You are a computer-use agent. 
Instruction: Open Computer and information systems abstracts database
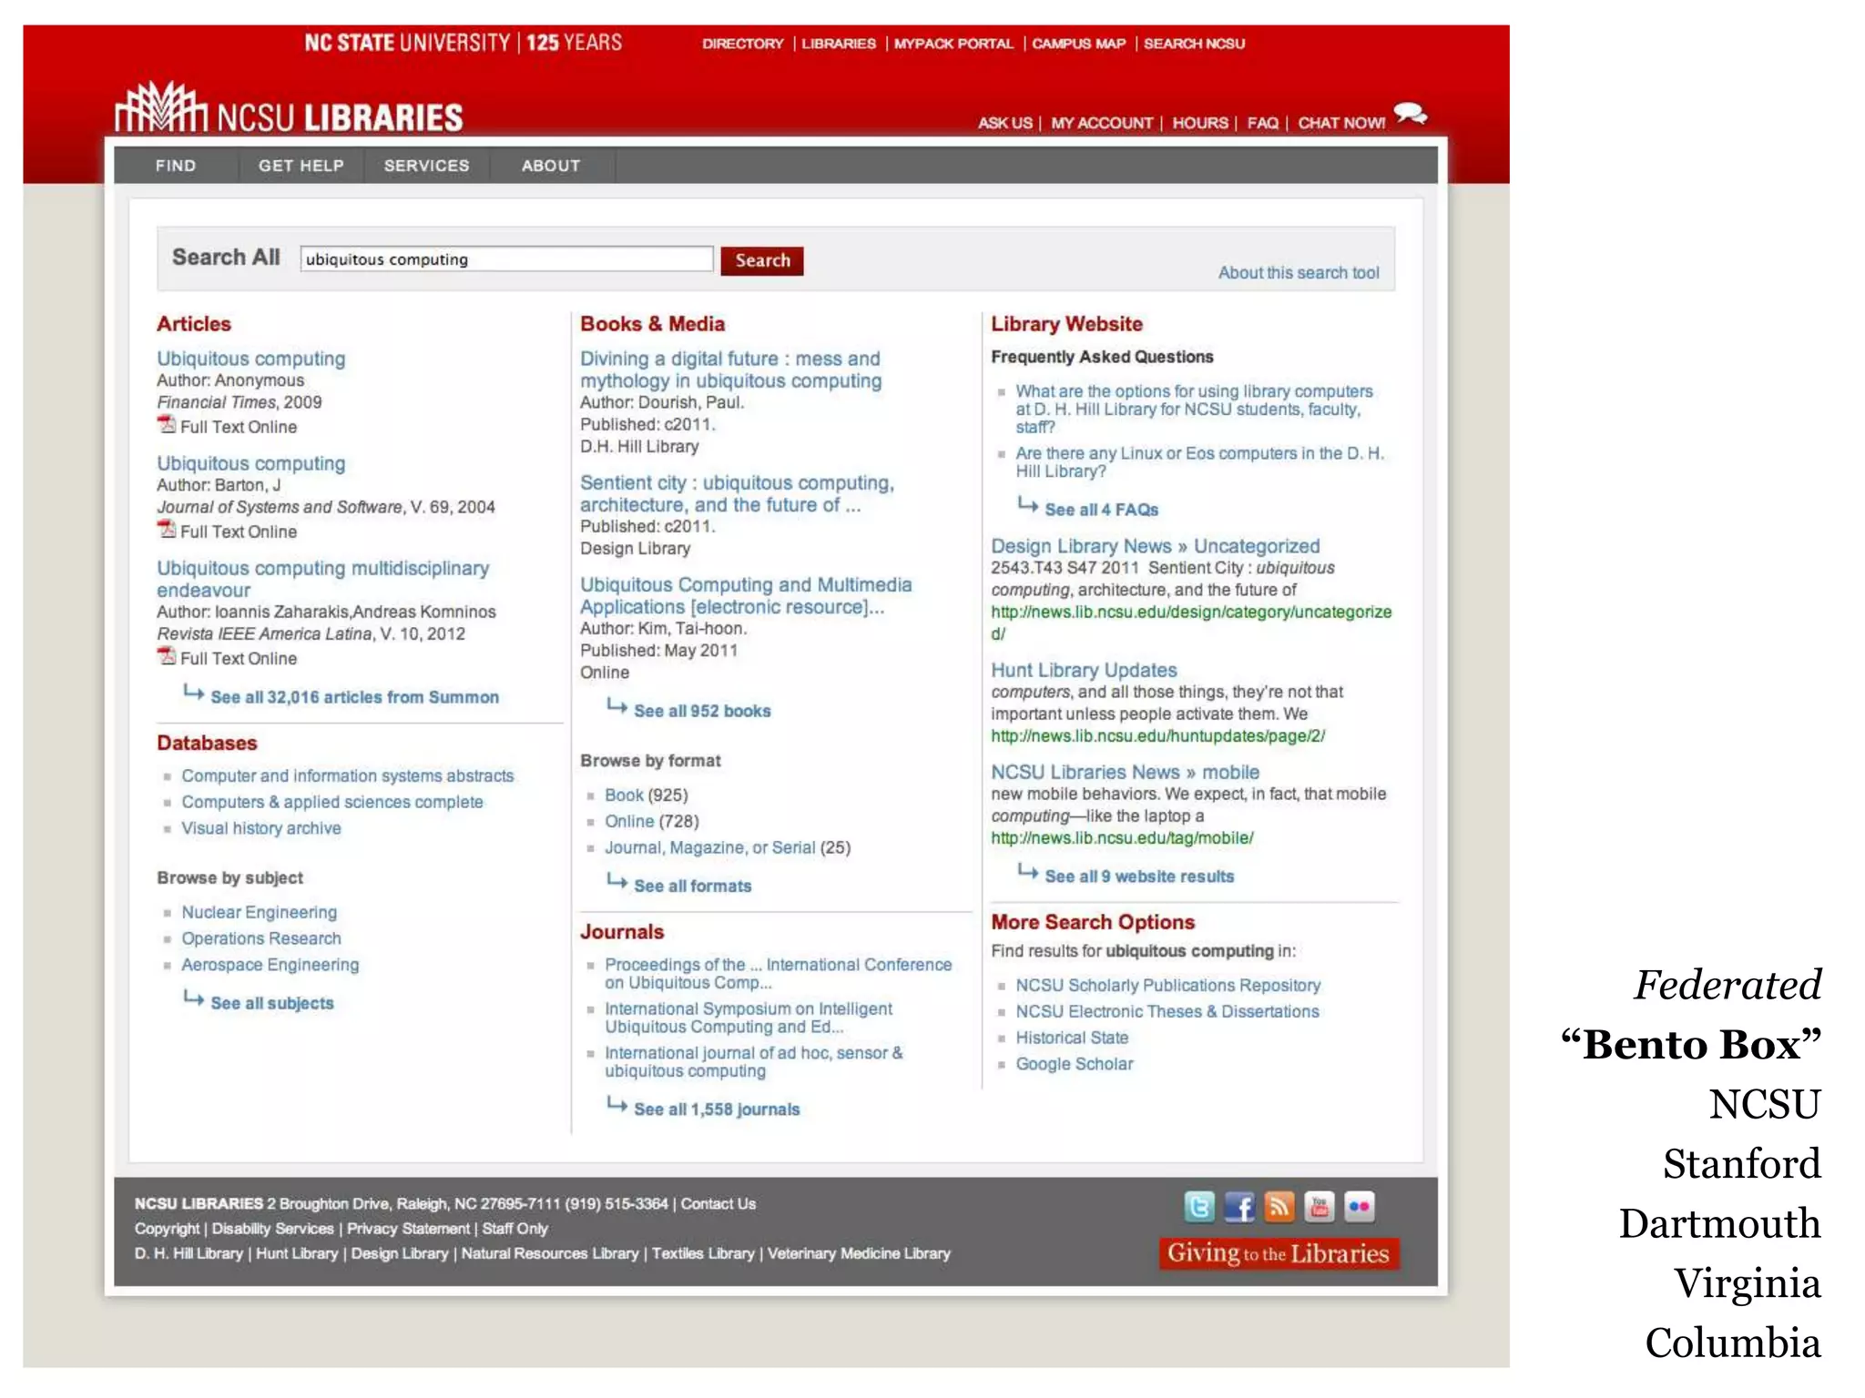(348, 775)
